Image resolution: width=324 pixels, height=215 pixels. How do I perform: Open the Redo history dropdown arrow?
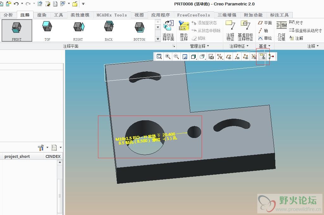pyautogui.click(x=34, y=3)
